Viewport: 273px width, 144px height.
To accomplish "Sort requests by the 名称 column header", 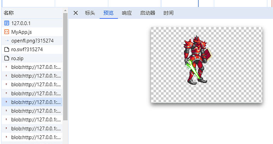I will click(9, 13).
